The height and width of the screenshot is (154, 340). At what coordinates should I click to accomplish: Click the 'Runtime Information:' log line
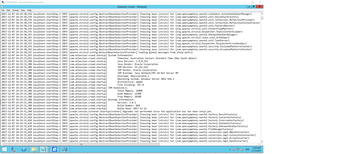click(x=121, y=100)
